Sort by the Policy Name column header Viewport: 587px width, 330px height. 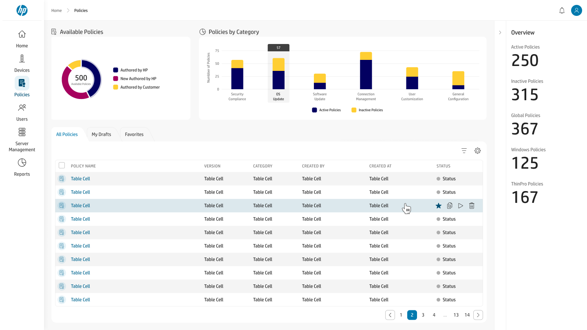[83, 166]
